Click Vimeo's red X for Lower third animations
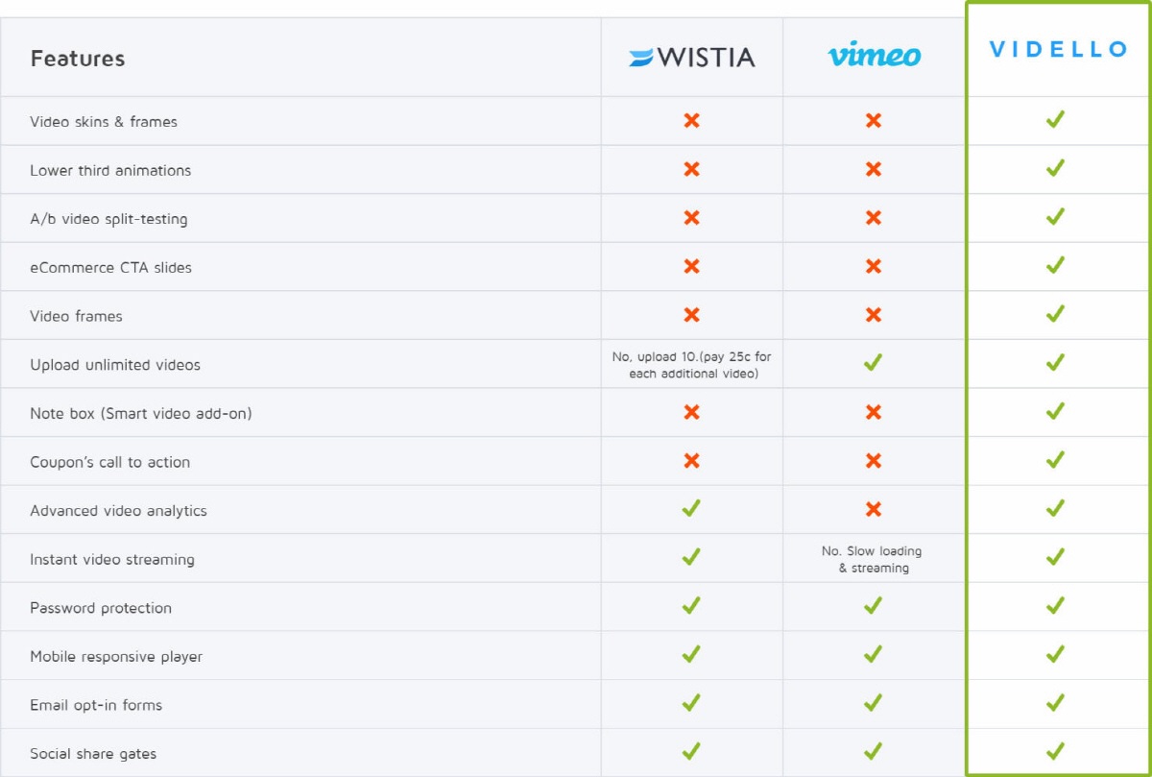The height and width of the screenshot is (777, 1152). click(873, 169)
